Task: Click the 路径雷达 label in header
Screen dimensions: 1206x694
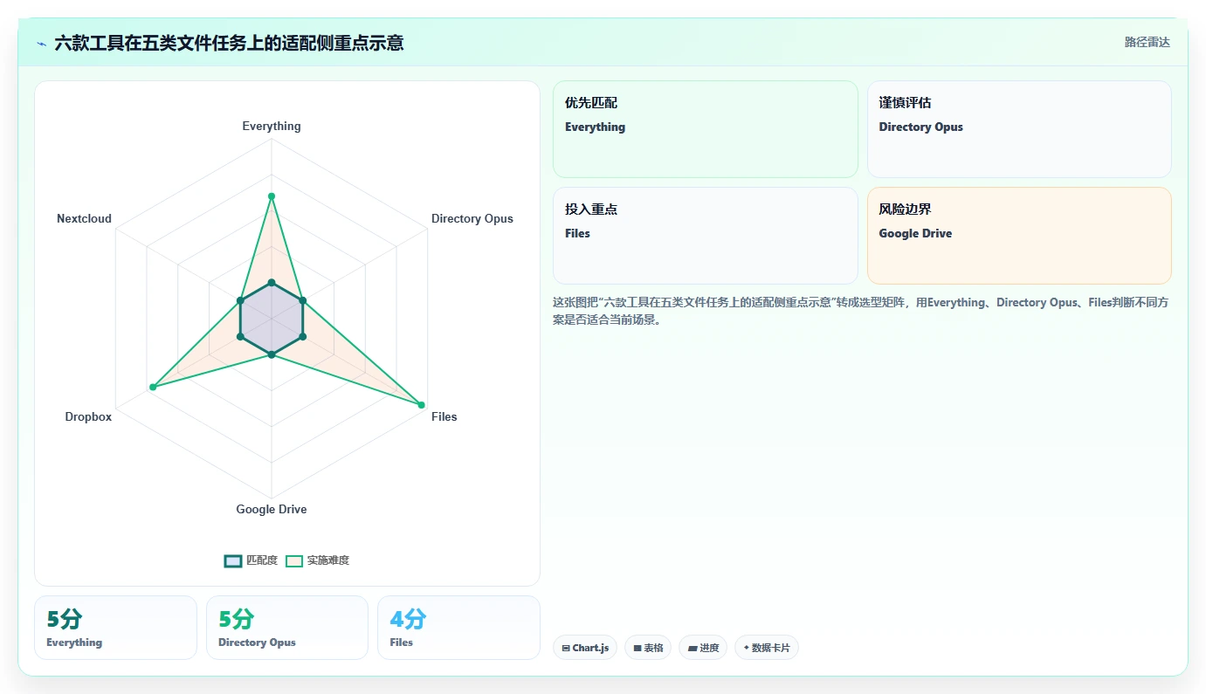Action: pyautogui.click(x=1147, y=42)
